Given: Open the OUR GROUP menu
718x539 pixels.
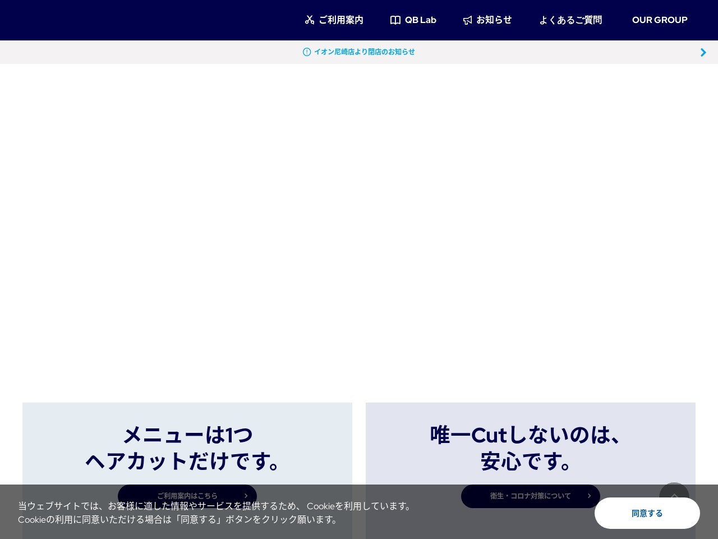Looking at the screenshot, I should [x=660, y=20].
